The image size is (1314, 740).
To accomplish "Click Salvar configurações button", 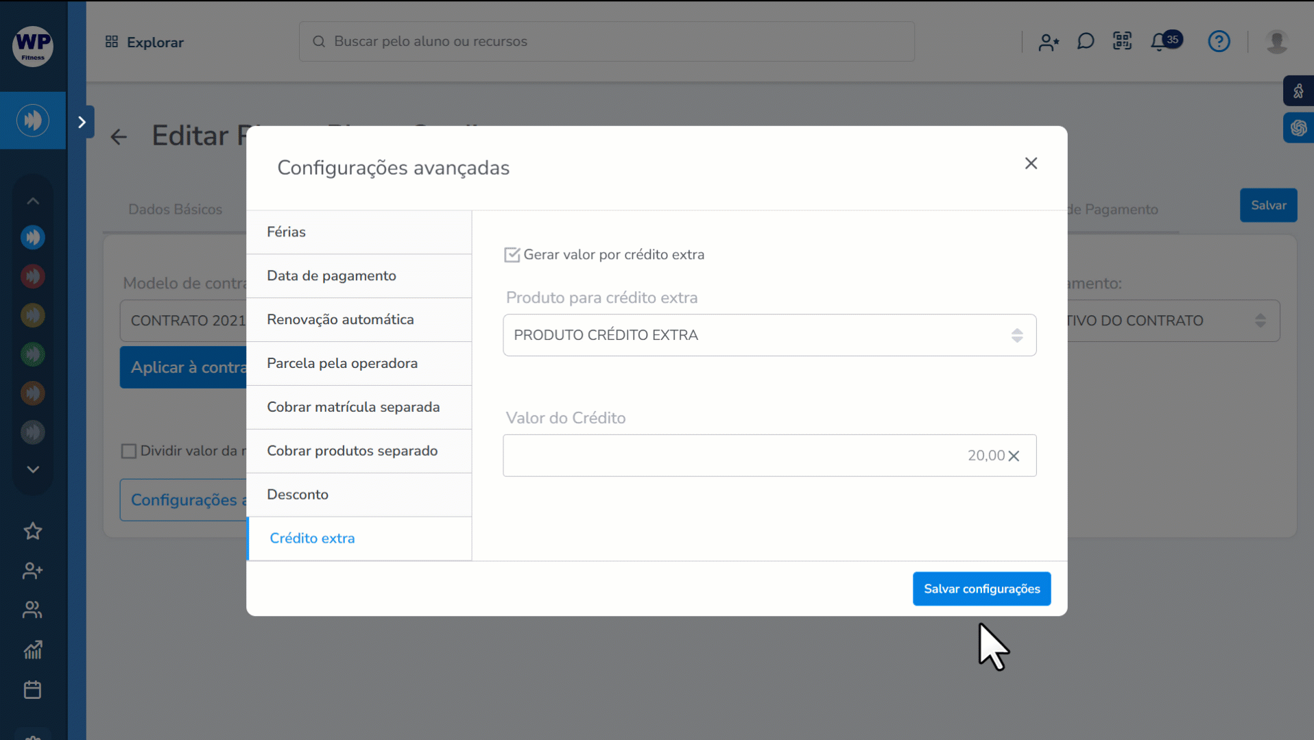I will click(981, 589).
